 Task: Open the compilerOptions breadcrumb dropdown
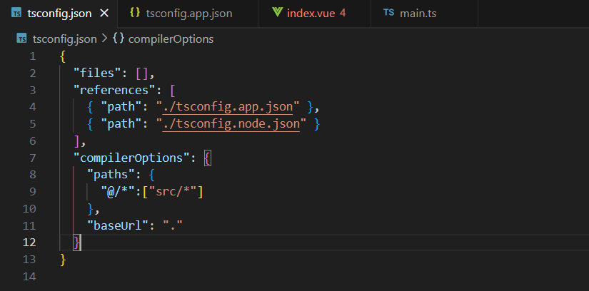tap(171, 39)
